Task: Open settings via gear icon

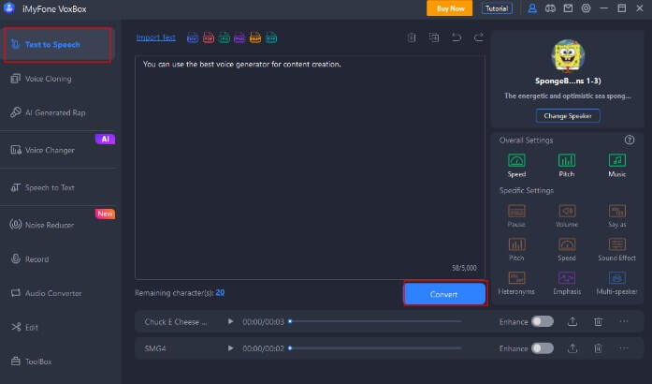Action: (x=586, y=8)
